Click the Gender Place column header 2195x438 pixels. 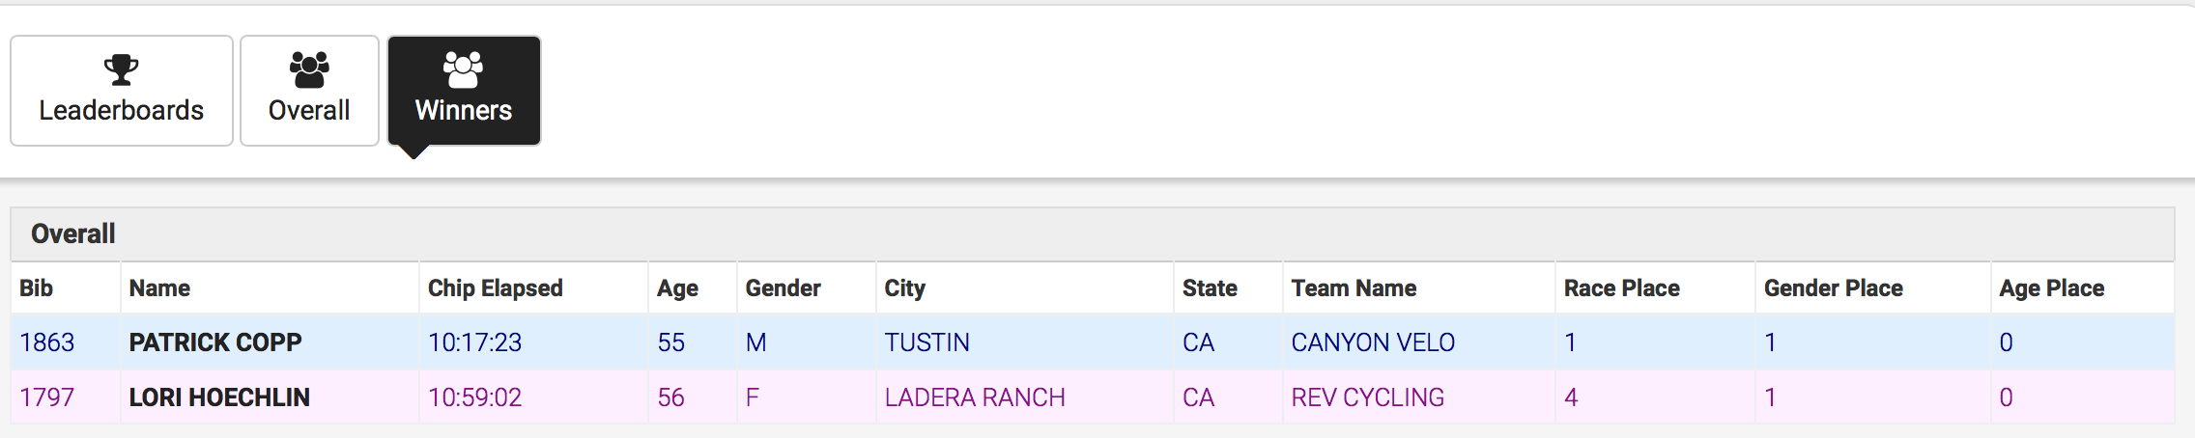[x=1833, y=288]
